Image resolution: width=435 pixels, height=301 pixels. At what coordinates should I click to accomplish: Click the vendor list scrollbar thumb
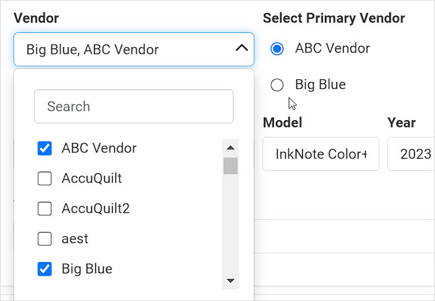230,166
